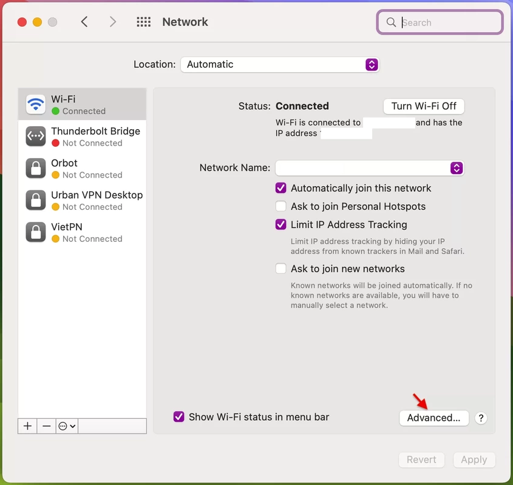Click the Network window title
Screen dimensions: 513x485
tap(185, 22)
